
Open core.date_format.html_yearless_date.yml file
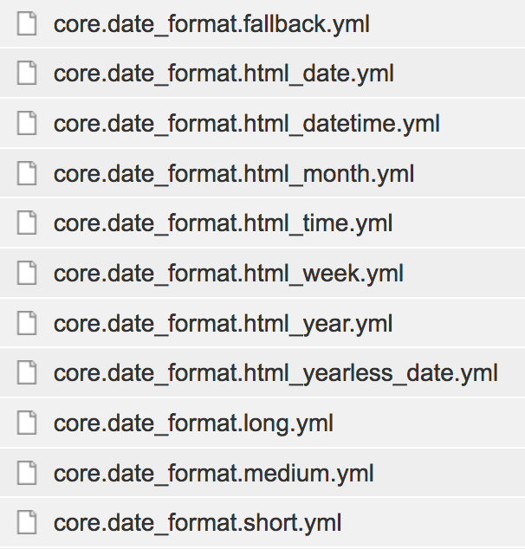click(275, 374)
